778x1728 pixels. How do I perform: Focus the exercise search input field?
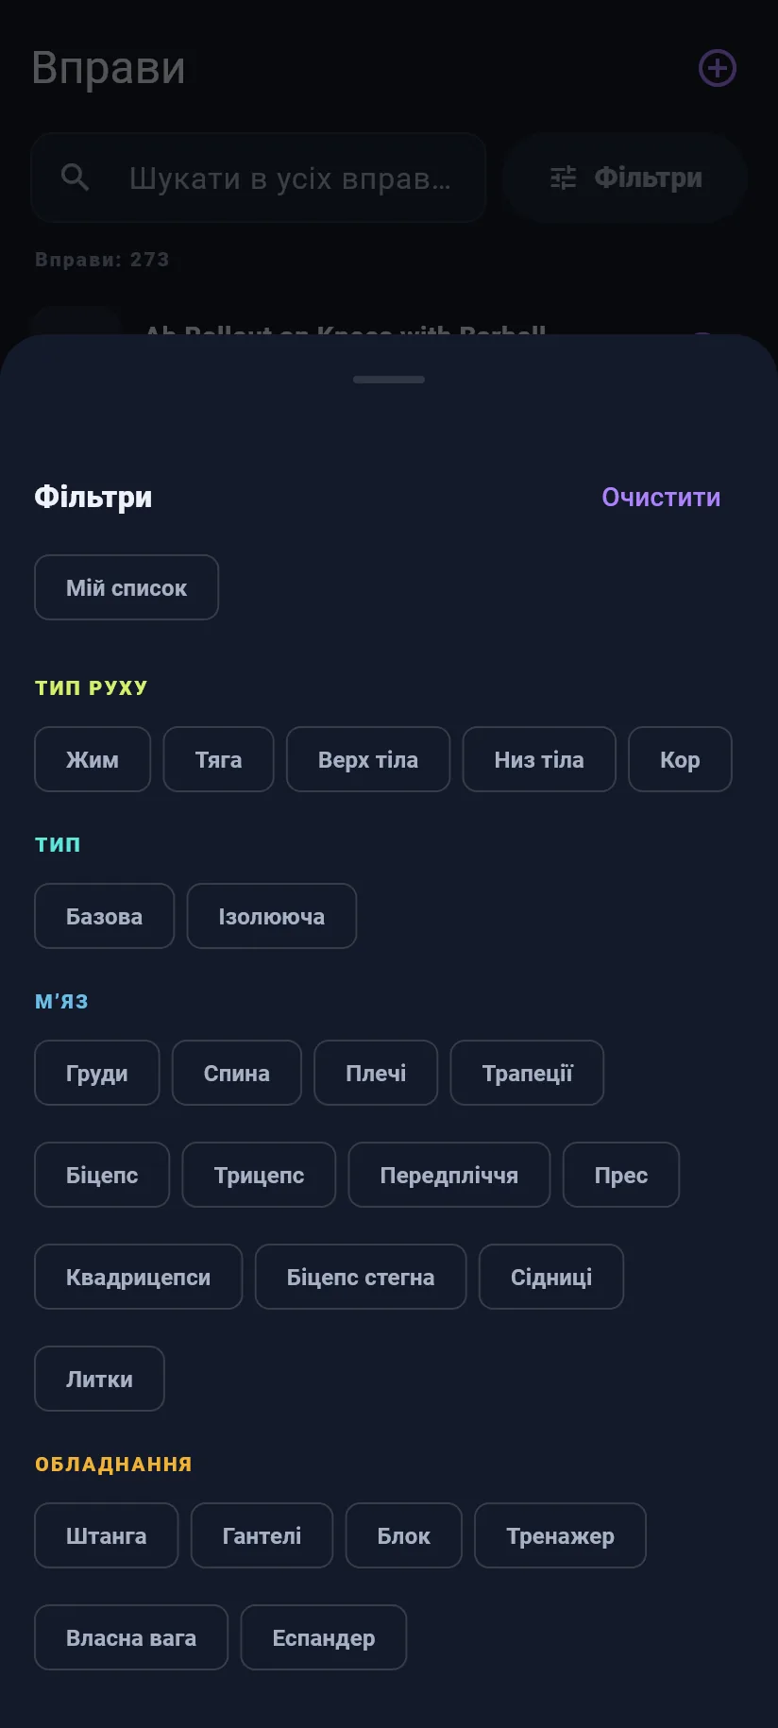pyautogui.click(x=259, y=178)
